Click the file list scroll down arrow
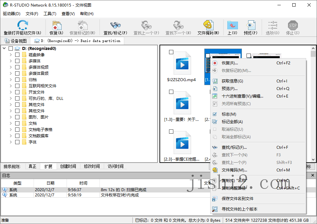Image resolution: width=317 pixels, height=224 pixels. click(x=313, y=160)
